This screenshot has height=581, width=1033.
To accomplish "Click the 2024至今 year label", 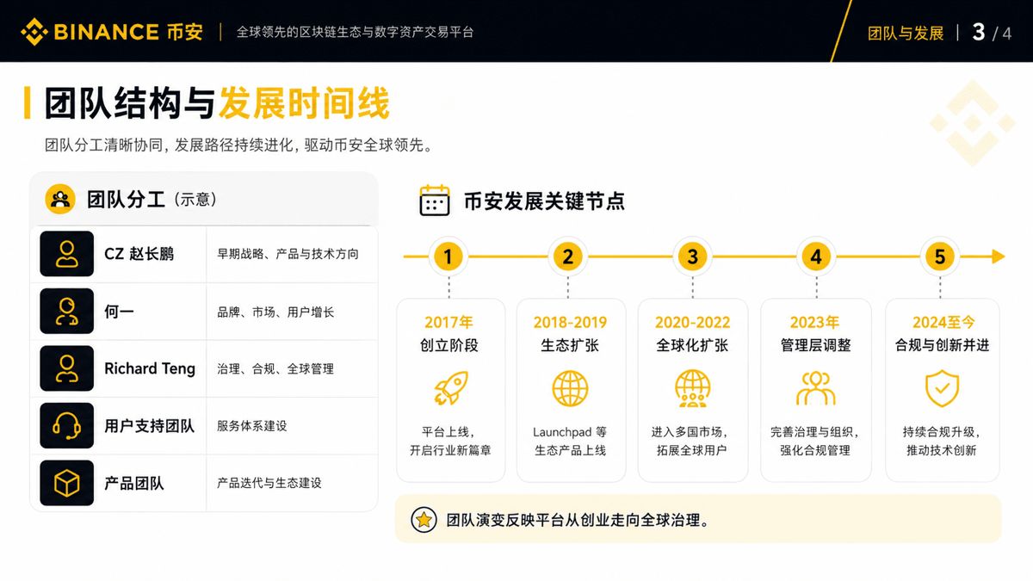I will click(943, 322).
